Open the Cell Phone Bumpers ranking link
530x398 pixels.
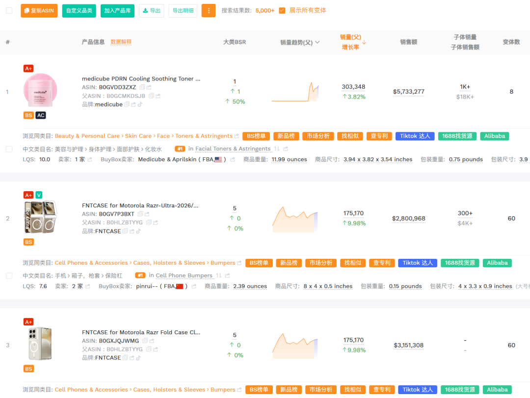click(x=184, y=276)
